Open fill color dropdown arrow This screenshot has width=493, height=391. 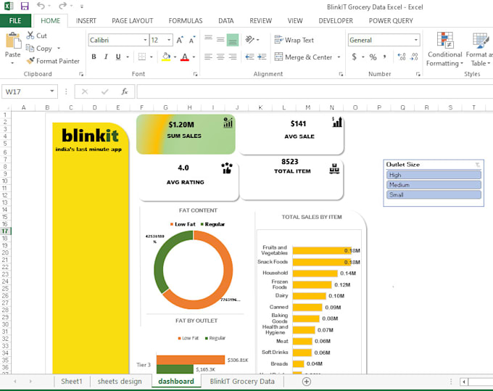175,57
